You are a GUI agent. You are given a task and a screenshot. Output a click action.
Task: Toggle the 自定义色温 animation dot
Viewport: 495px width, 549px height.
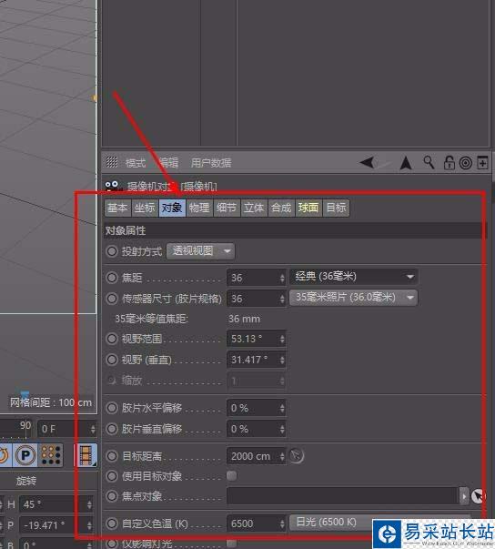pos(112,524)
